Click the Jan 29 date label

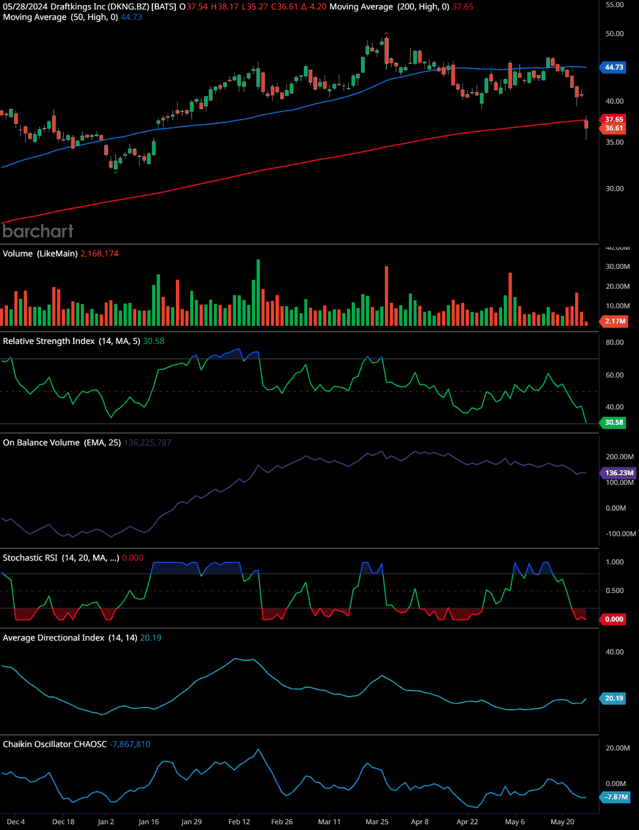[192, 822]
